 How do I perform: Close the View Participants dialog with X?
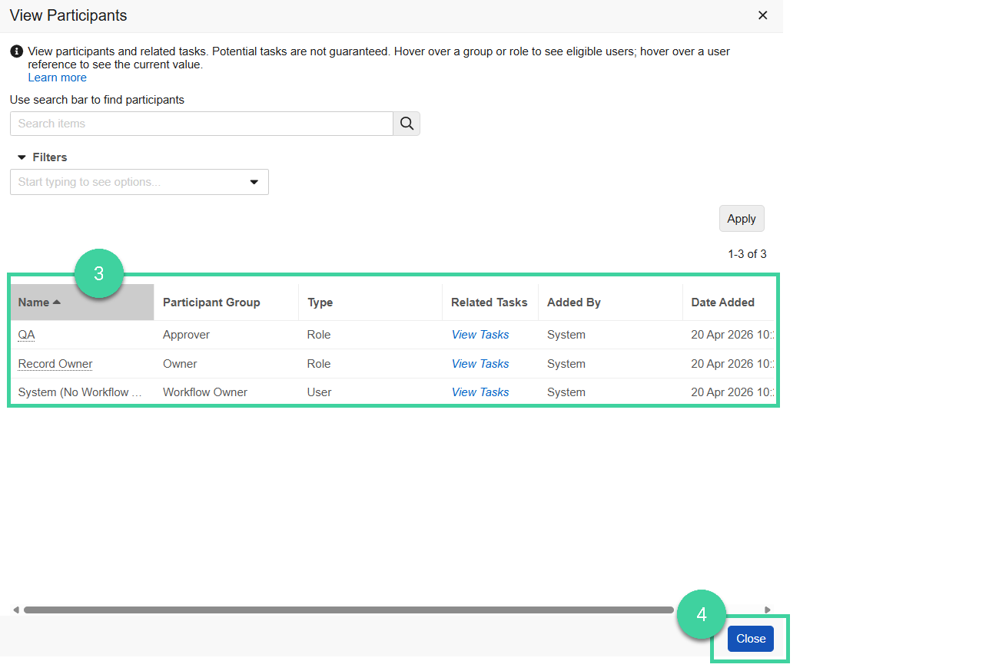coord(762,15)
